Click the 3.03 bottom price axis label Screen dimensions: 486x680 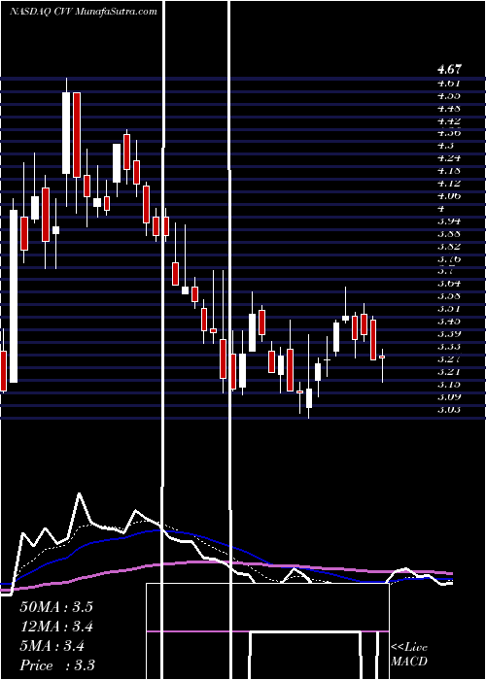pos(449,409)
